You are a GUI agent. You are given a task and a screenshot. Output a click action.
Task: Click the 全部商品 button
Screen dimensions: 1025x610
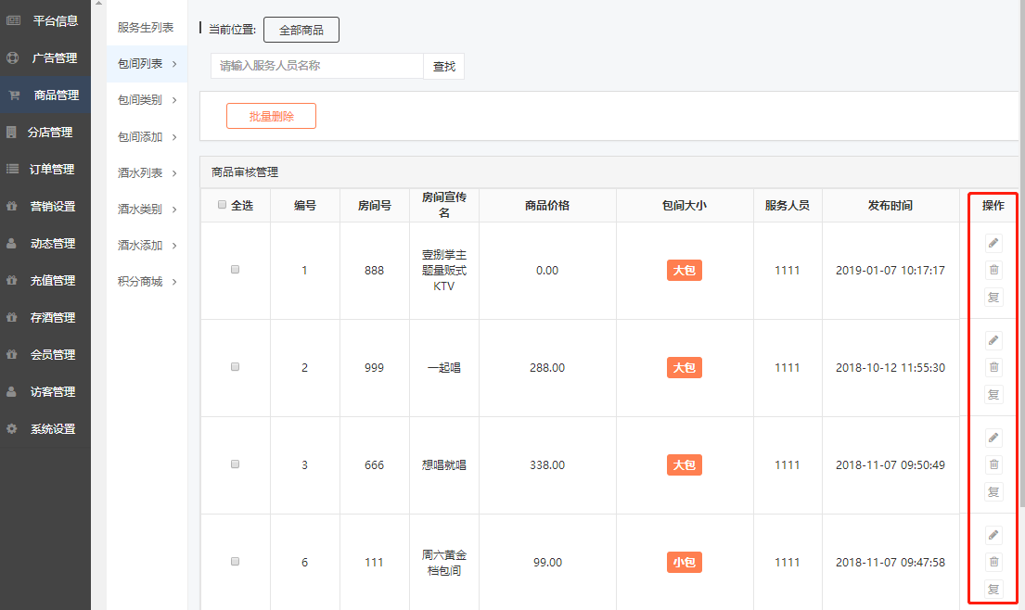point(301,30)
